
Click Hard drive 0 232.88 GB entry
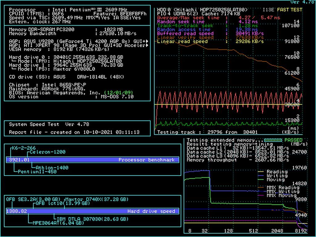pos(66,57)
